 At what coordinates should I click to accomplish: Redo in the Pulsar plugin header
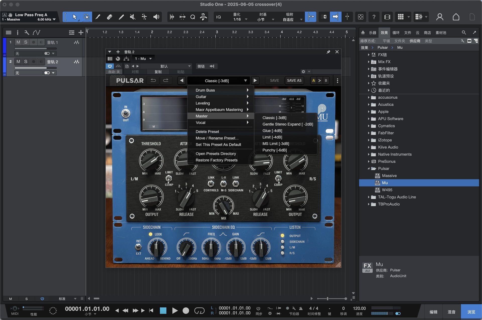[x=166, y=80]
